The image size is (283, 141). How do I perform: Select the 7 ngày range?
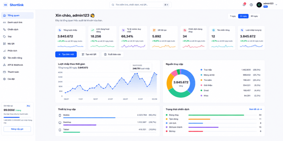(x=233, y=16)
